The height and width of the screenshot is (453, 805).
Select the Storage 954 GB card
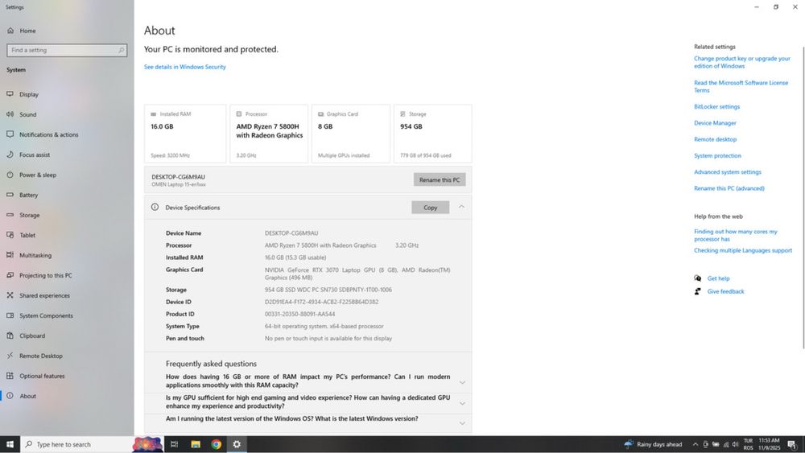point(433,134)
